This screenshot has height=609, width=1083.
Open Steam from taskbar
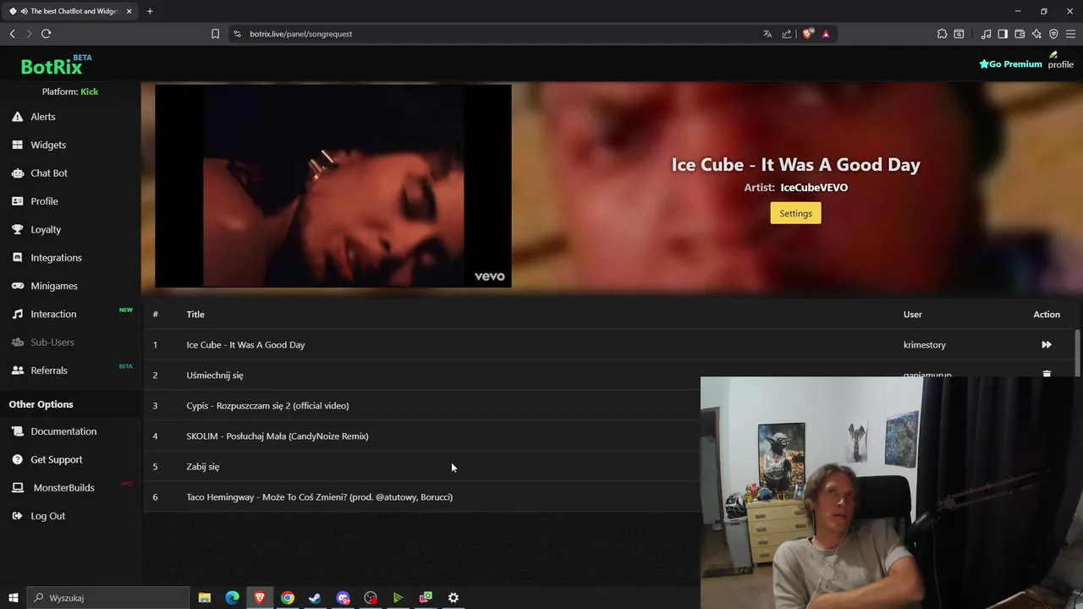(x=315, y=598)
